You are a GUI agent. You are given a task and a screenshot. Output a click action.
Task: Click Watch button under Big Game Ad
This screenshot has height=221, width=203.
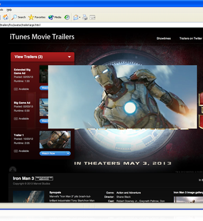coord(44,121)
